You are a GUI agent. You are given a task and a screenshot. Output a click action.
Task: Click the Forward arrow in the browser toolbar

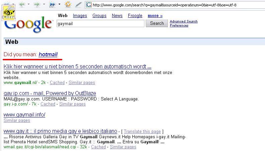point(37,4)
